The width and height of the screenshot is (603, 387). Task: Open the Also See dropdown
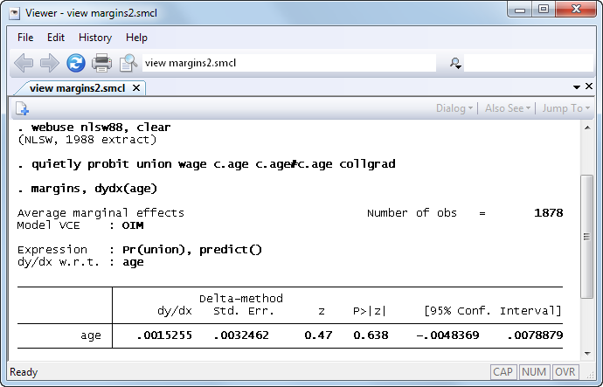(507, 108)
